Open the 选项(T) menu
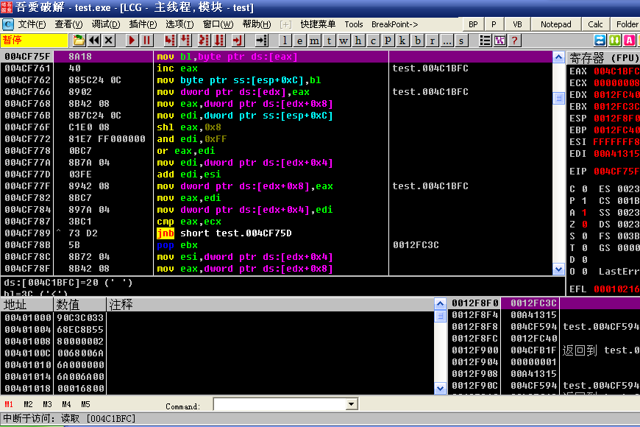The width and height of the screenshot is (640, 427). 179,24
